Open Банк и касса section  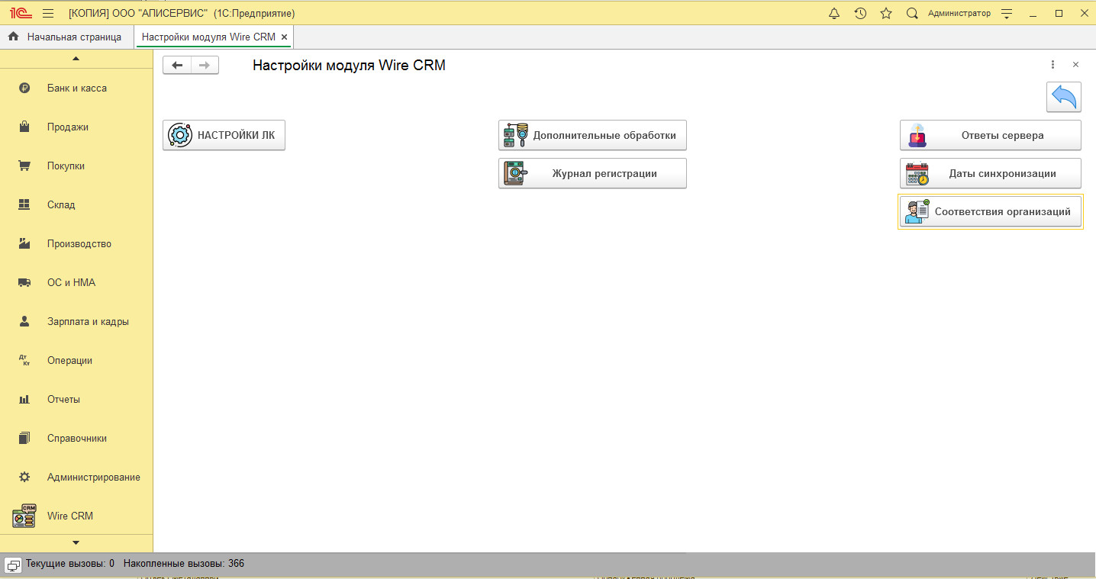click(x=76, y=88)
